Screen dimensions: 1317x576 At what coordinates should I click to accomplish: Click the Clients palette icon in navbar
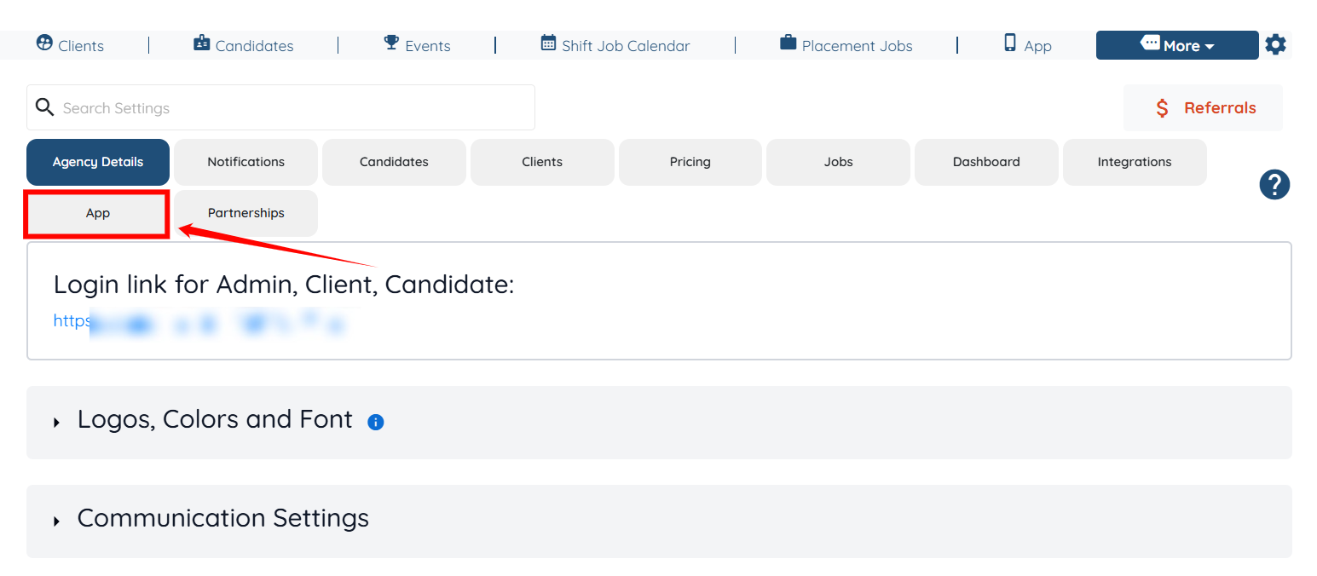[44, 43]
